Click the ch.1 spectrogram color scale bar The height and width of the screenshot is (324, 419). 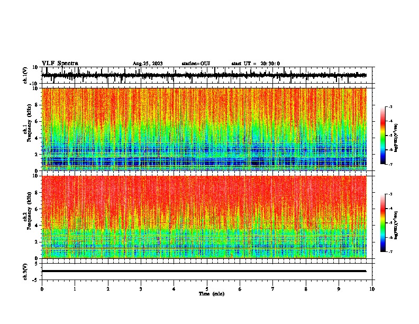coord(382,136)
